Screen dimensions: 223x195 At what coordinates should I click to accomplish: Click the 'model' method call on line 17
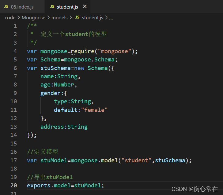(109, 160)
